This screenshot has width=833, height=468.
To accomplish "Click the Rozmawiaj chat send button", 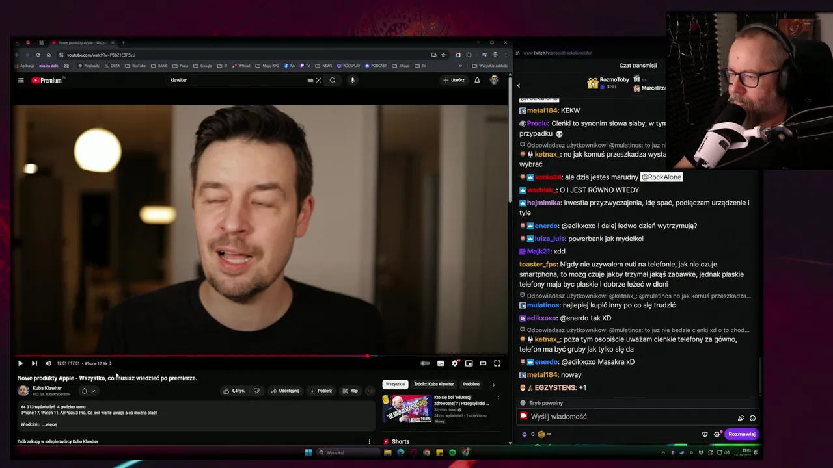I will point(741,434).
